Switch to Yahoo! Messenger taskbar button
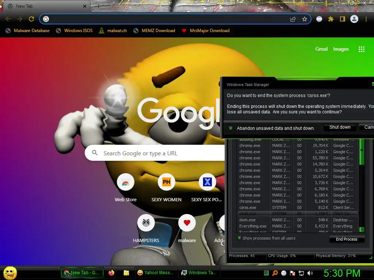The width and height of the screenshot is (374, 280). [156, 273]
